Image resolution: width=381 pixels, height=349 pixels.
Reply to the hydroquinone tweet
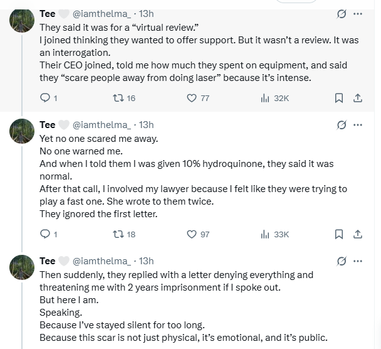(44, 234)
